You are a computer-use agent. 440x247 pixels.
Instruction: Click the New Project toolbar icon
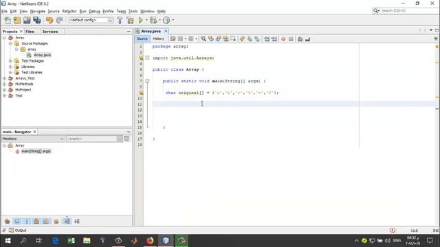point(17,20)
